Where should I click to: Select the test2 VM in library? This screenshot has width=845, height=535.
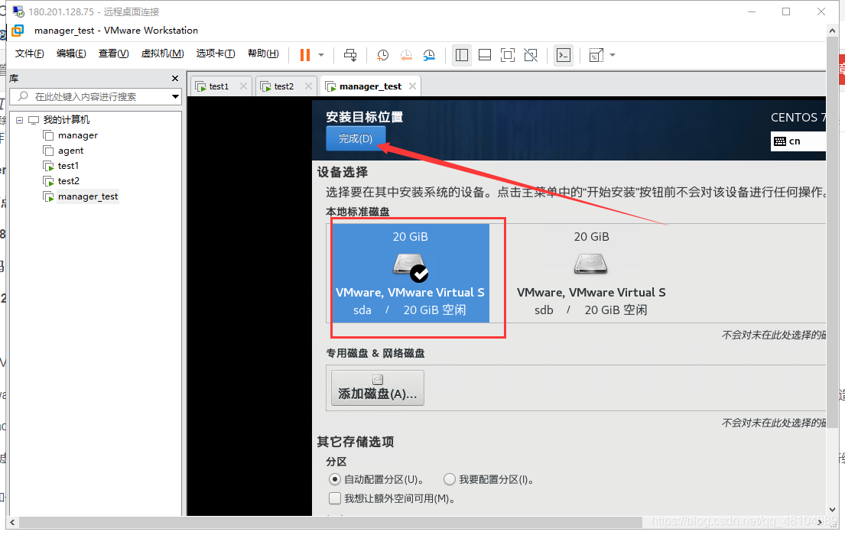tap(68, 181)
